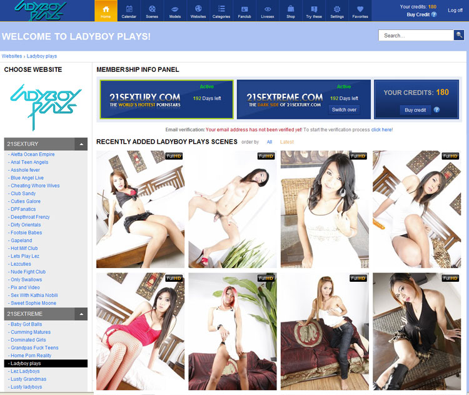Open the Settings gear icon

[337, 9]
